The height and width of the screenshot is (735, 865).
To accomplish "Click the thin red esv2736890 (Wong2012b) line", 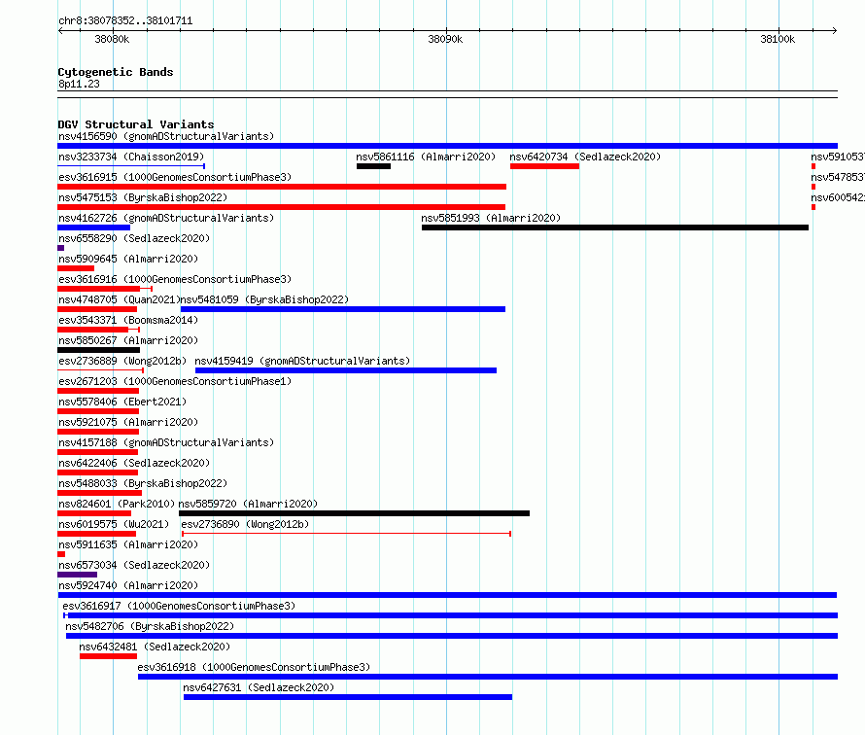I will point(346,534).
